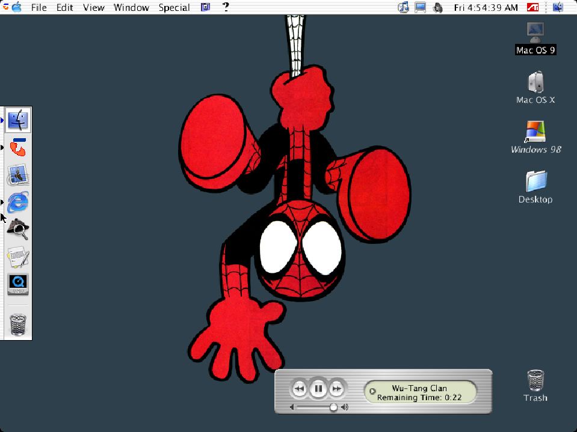Skip forward to the next track

336,389
